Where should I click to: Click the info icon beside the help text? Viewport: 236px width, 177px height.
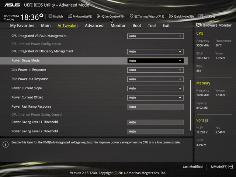6,145
